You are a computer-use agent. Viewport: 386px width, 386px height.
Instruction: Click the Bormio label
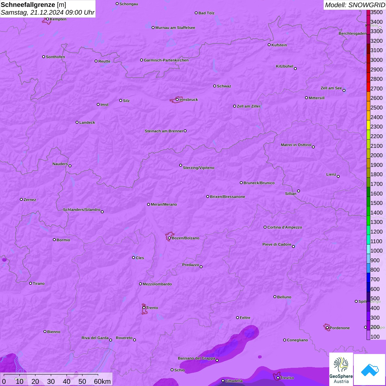(63, 240)
